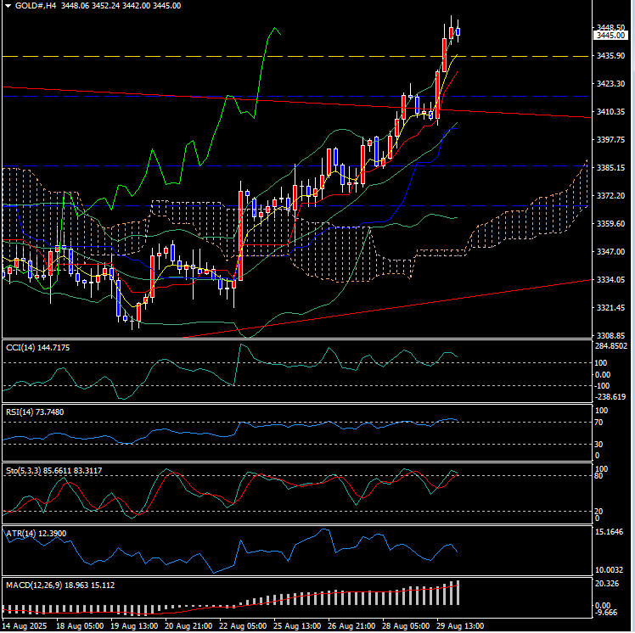Click the 20 Aug 21:00 time label
This screenshot has height=633, width=635.
pos(188,625)
